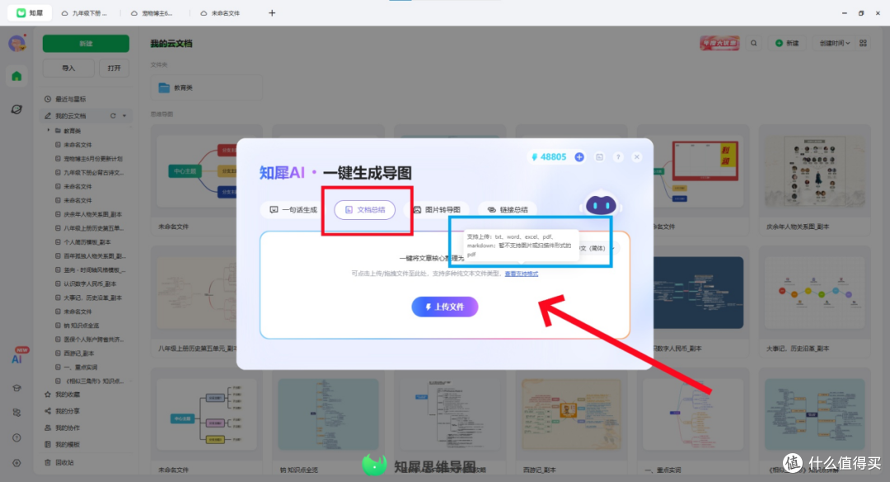
Task: Switch to the 知犀 home tab
Action: (x=30, y=12)
